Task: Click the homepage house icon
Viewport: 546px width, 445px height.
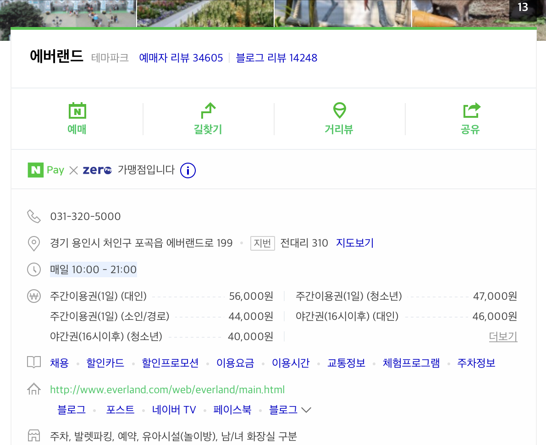Action: click(x=34, y=389)
